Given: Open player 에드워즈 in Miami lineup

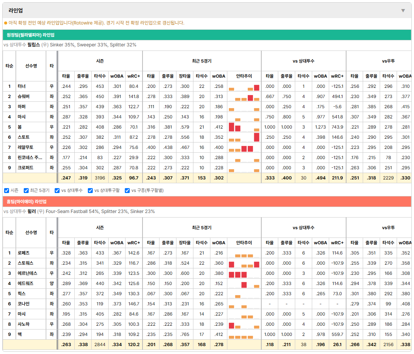Looking at the screenshot, I should click(26, 284).
